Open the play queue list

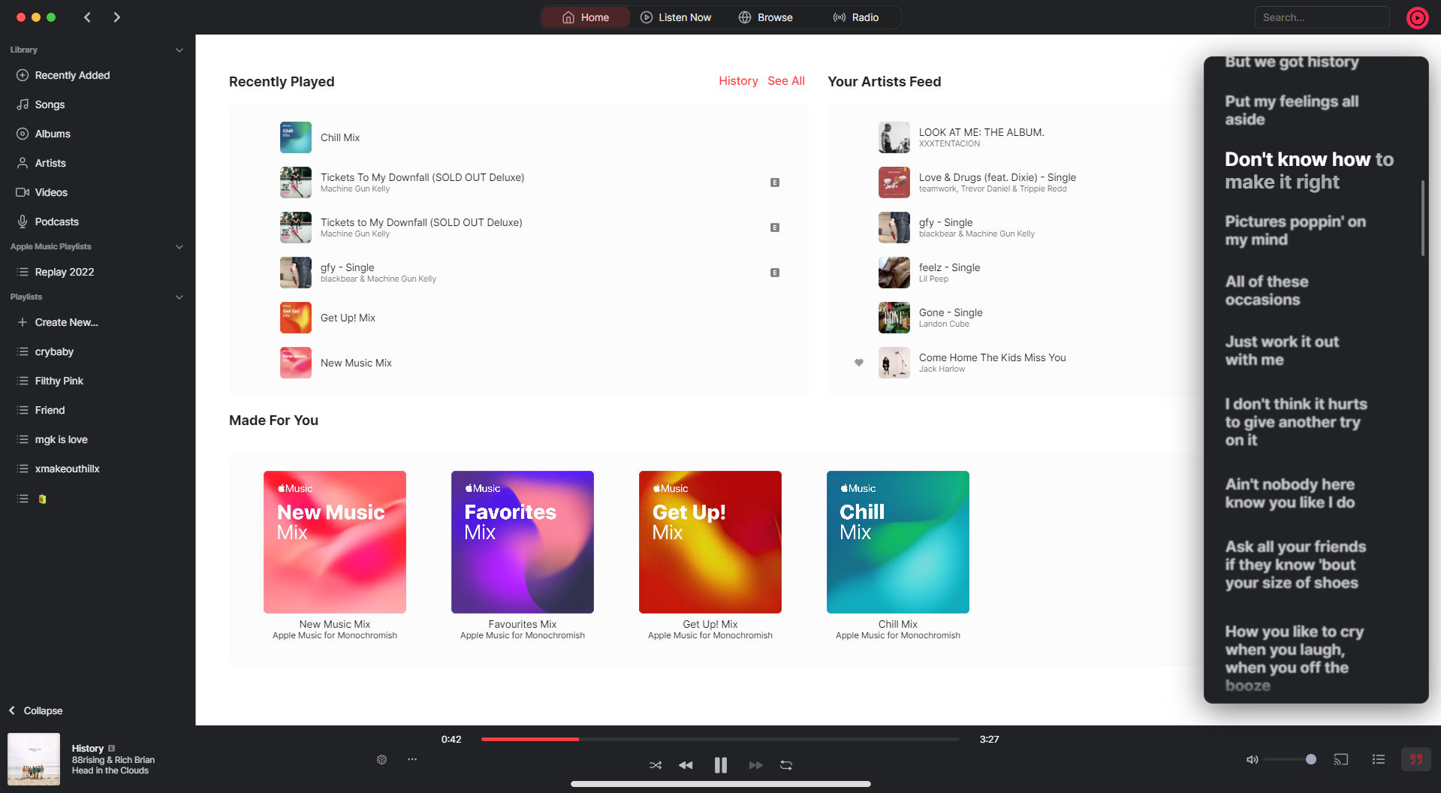pos(1379,759)
